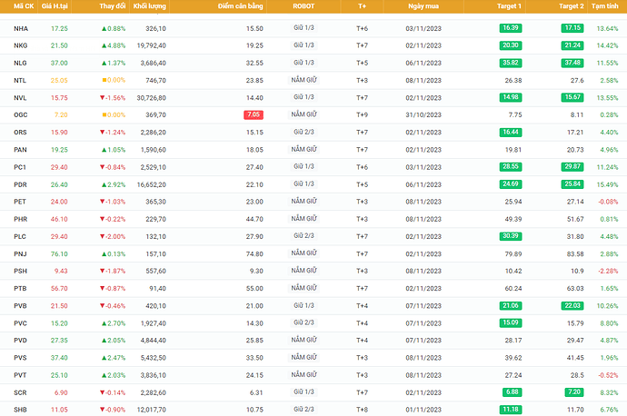Select stock code PDR
This screenshot has width=627, height=416.
[x=20, y=184]
